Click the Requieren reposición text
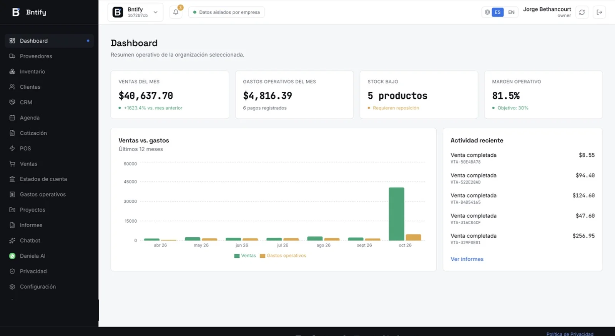Viewport: 615px width, 336px height. (x=396, y=108)
